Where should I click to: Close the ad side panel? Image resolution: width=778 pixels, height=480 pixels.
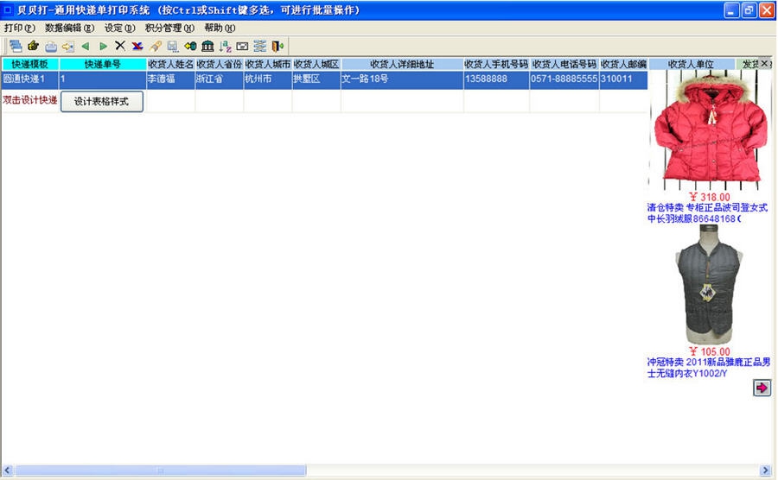[x=765, y=63]
